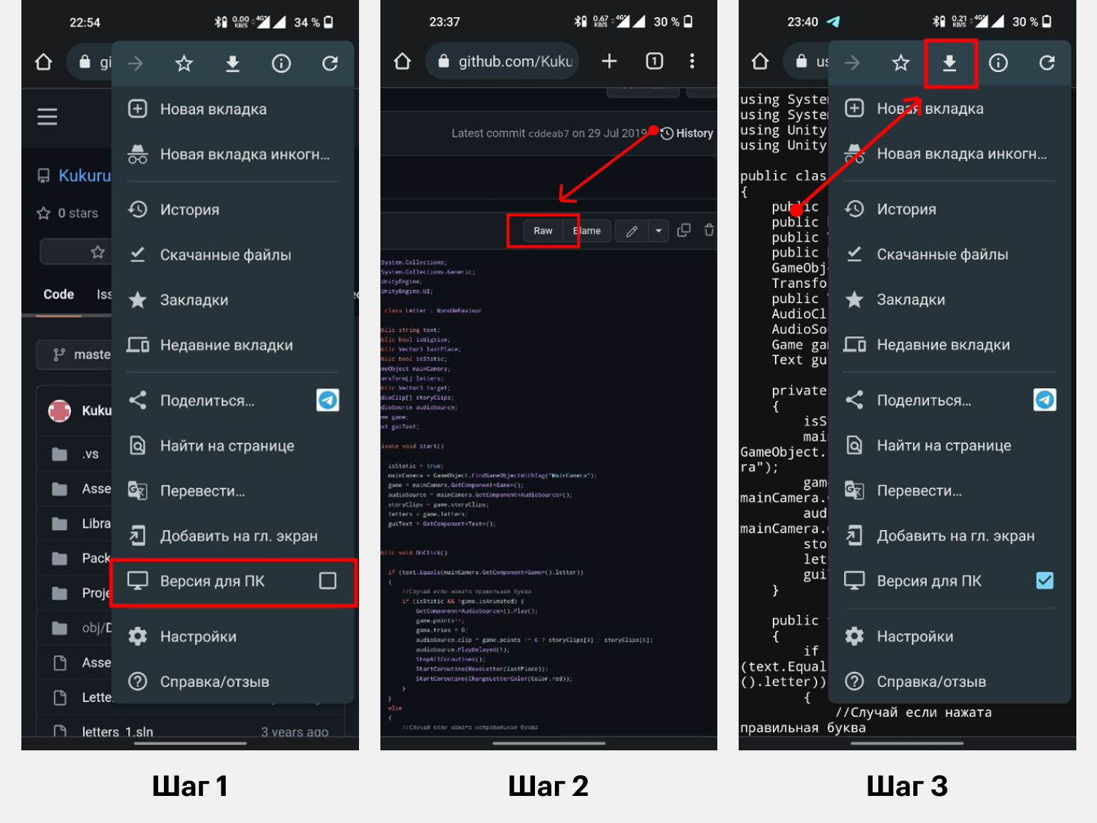Click the bookmark star icon in step 1 menu

pyautogui.click(x=184, y=64)
